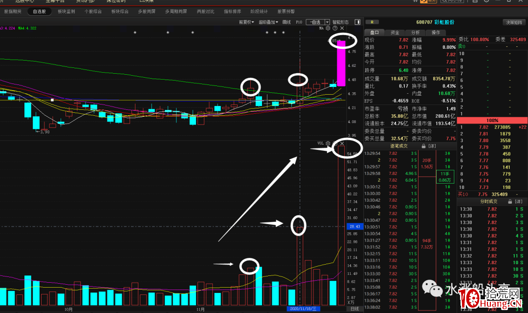Screen dimensions: 528x313
Task: Click 涨幅 9.99% value
Action: [x=449, y=40]
